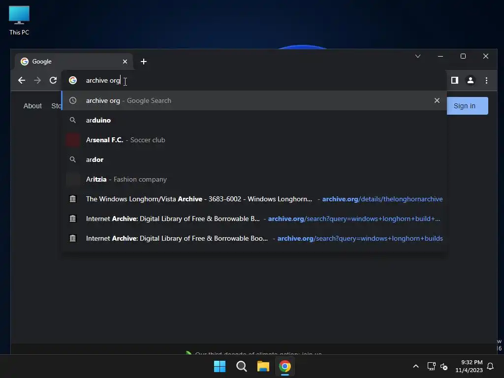This screenshot has height=378, width=504.
Task: Open This PC desktop icon
Action: [19, 21]
